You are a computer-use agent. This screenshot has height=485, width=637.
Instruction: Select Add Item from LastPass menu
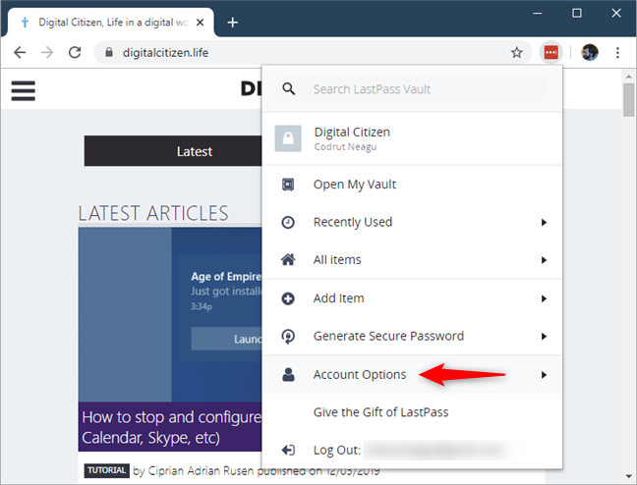coord(412,298)
